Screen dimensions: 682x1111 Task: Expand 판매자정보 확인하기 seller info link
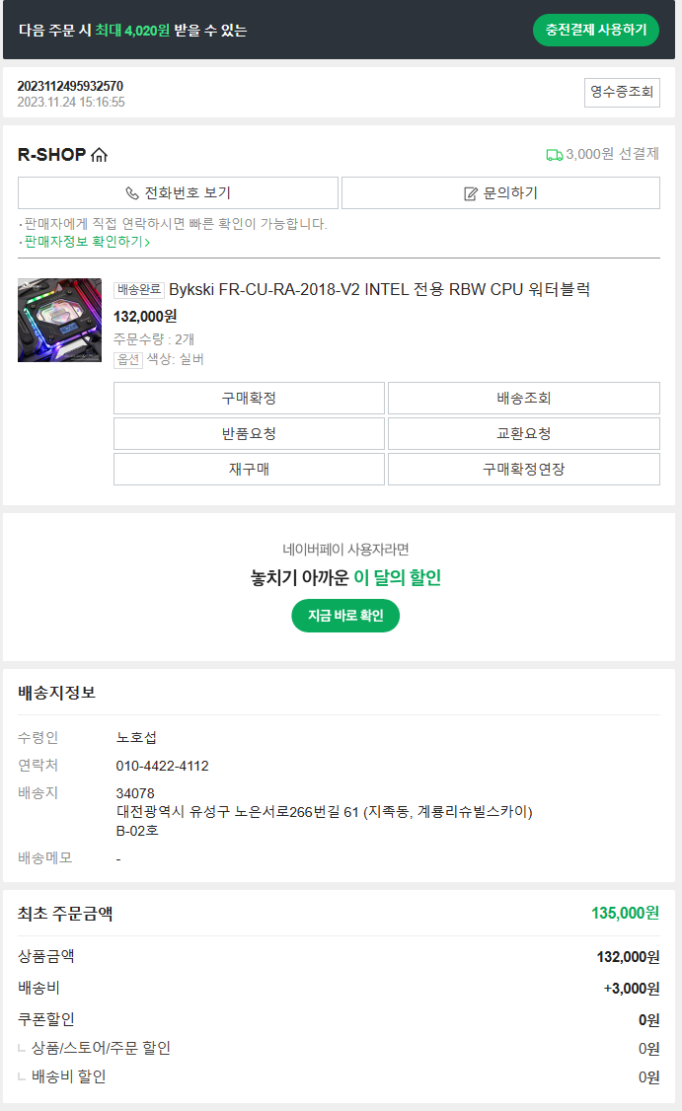pos(87,242)
